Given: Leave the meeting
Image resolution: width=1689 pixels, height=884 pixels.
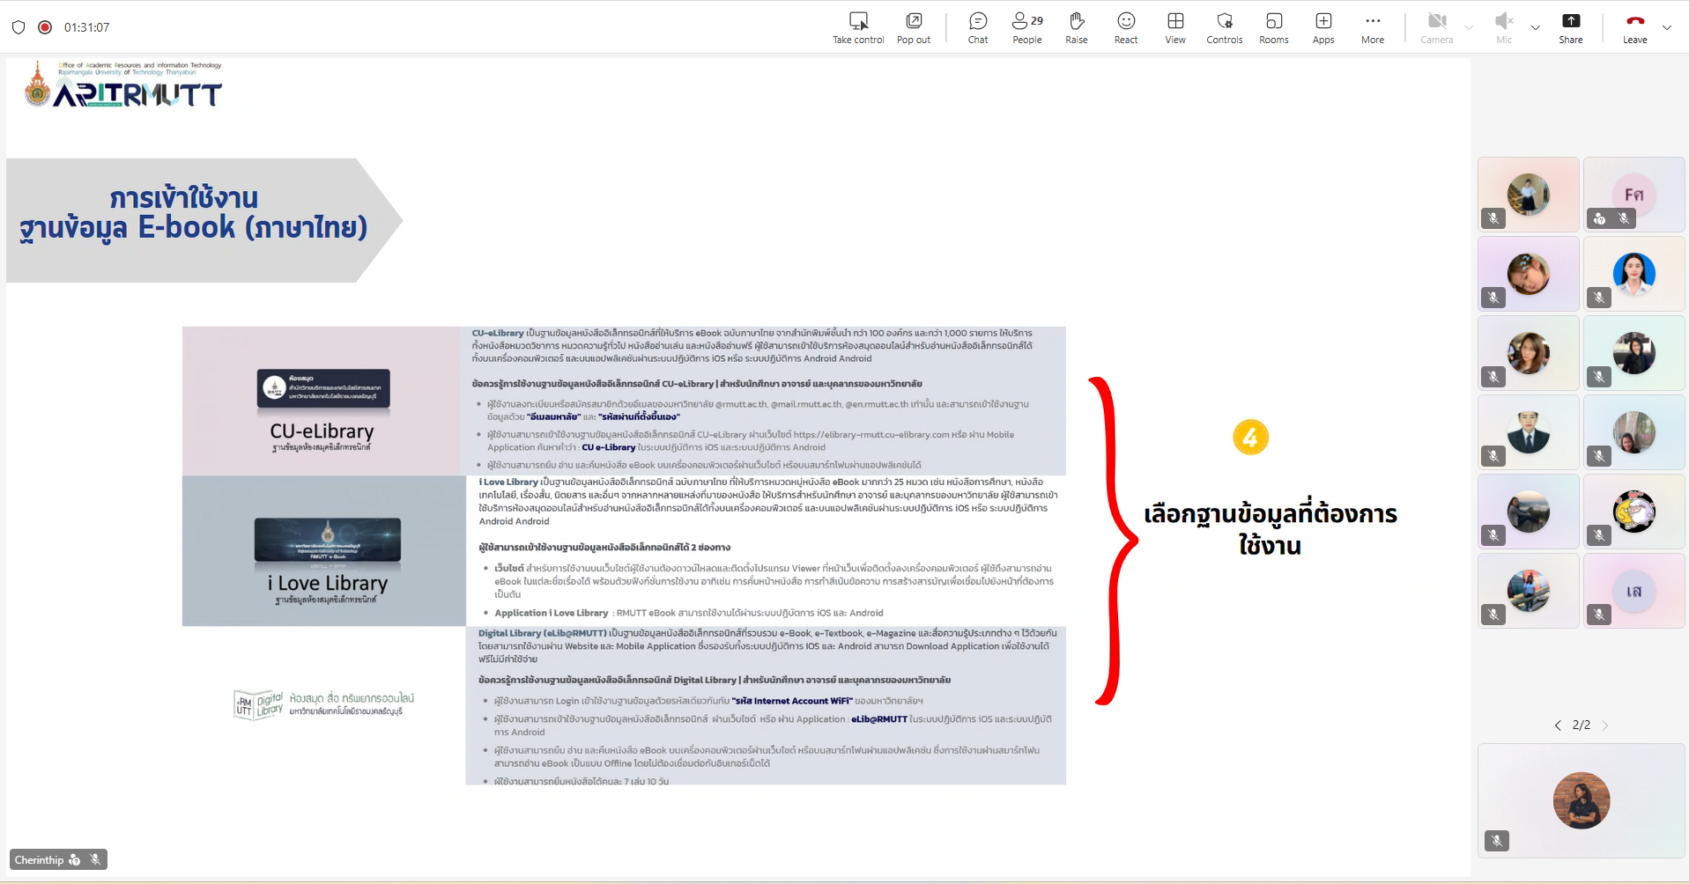Looking at the screenshot, I should click(x=1634, y=27).
